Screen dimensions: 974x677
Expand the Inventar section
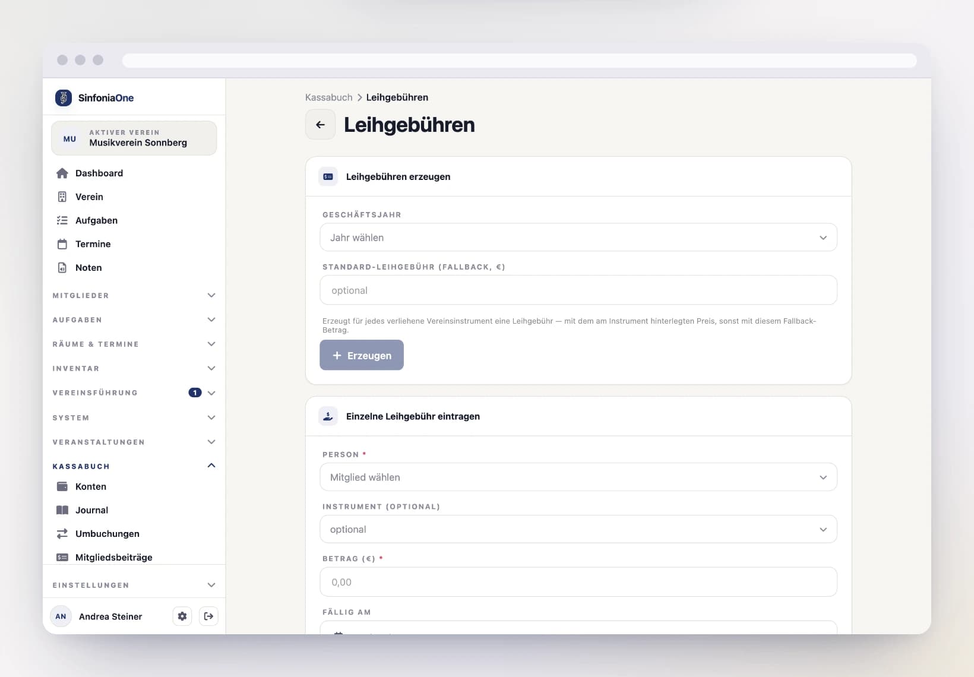point(134,368)
